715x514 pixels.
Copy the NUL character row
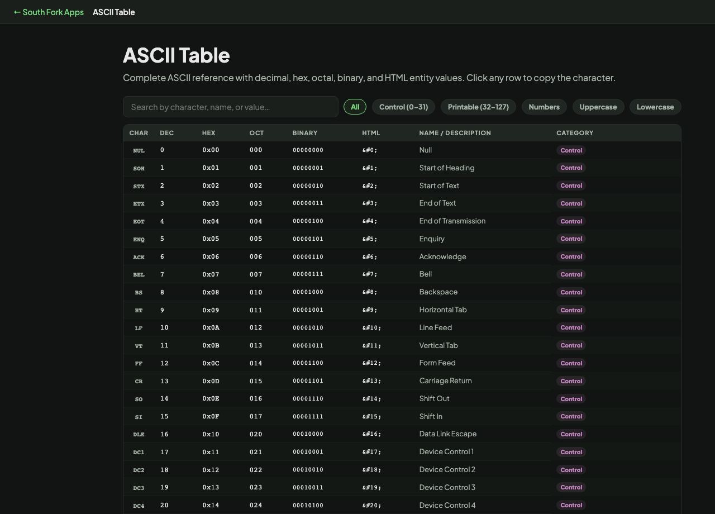pos(402,150)
